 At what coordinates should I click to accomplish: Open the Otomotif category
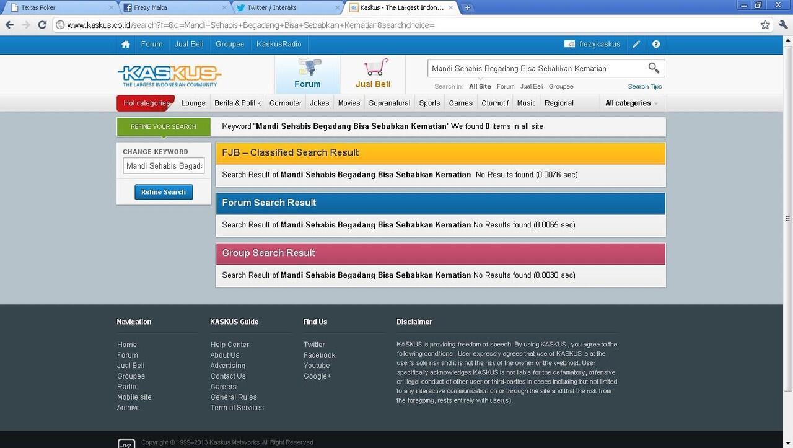tap(495, 103)
